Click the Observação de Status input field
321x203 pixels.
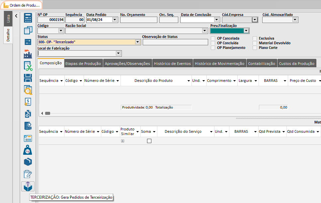coord(176,42)
